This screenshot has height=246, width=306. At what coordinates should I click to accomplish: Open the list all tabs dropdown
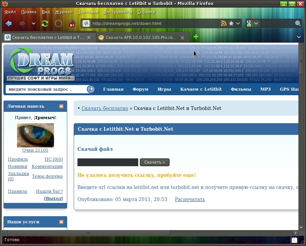[x=299, y=37]
